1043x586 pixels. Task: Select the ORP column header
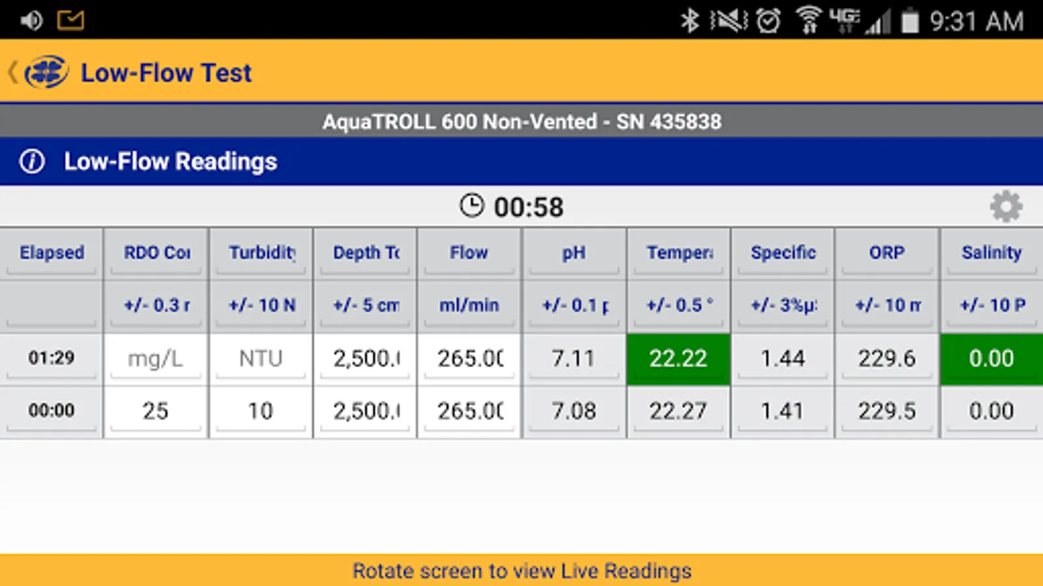tap(887, 253)
